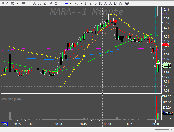The width and height of the screenshot is (174, 132).
Task: Add a vertical lines tool
Action: point(28,3)
